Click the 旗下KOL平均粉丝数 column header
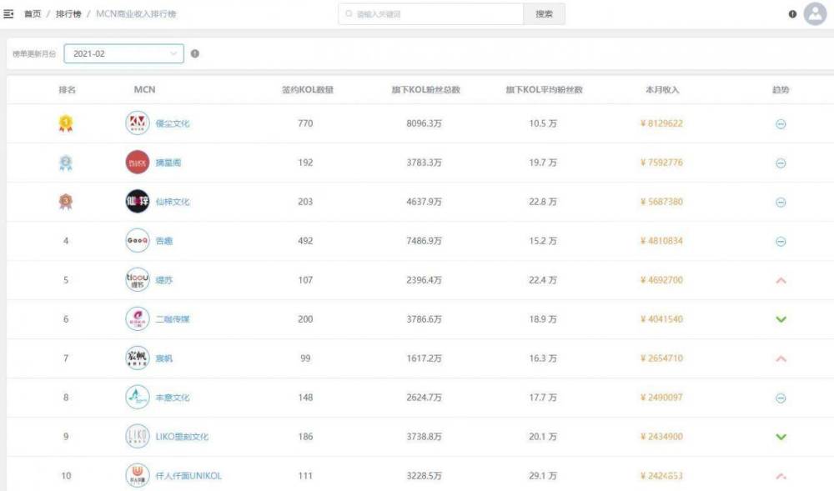This screenshot has height=491, width=834. click(544, 90)
